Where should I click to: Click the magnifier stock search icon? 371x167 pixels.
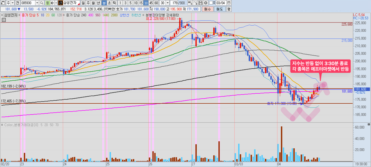(x=41, y=3)
